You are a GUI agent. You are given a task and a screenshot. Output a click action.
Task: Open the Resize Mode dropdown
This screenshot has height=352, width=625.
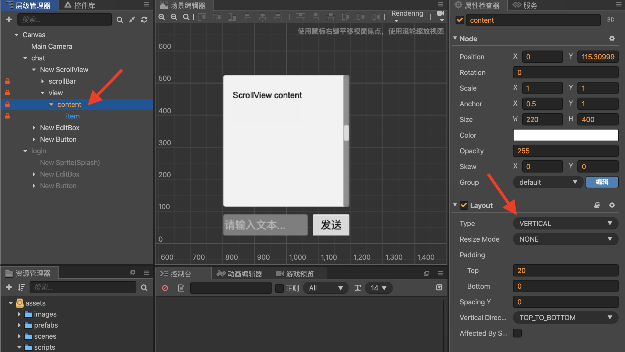point(565,239)
